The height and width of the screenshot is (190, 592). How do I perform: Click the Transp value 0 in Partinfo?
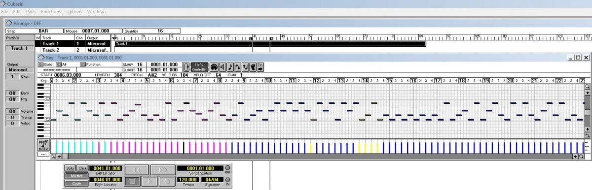pyautogui.click(x=13, y=117)
